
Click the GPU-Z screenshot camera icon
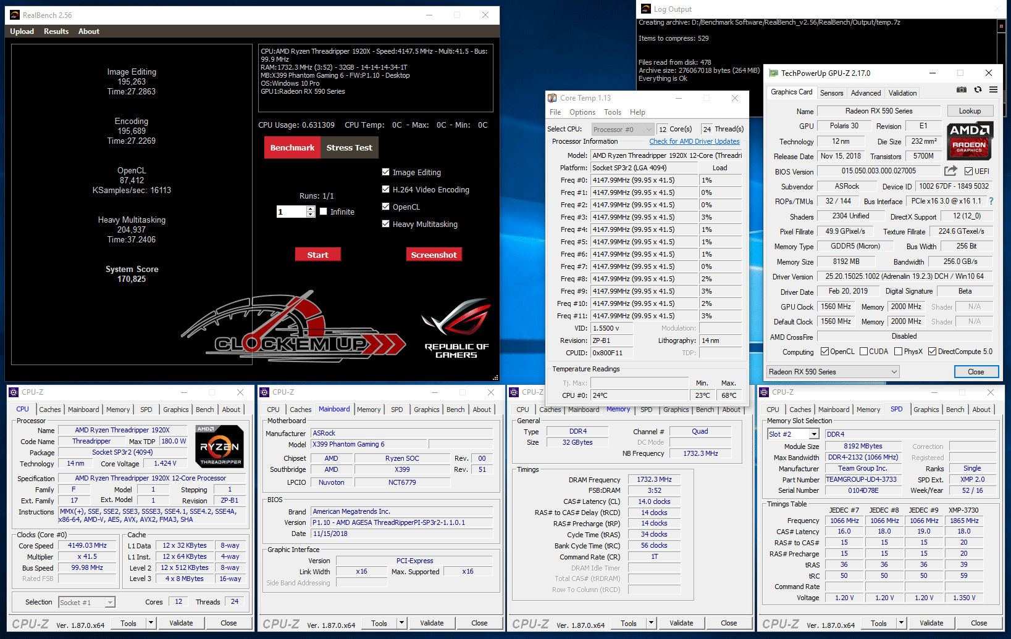962,90
